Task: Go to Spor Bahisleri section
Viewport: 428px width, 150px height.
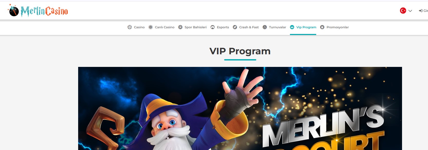Action: 196,27
